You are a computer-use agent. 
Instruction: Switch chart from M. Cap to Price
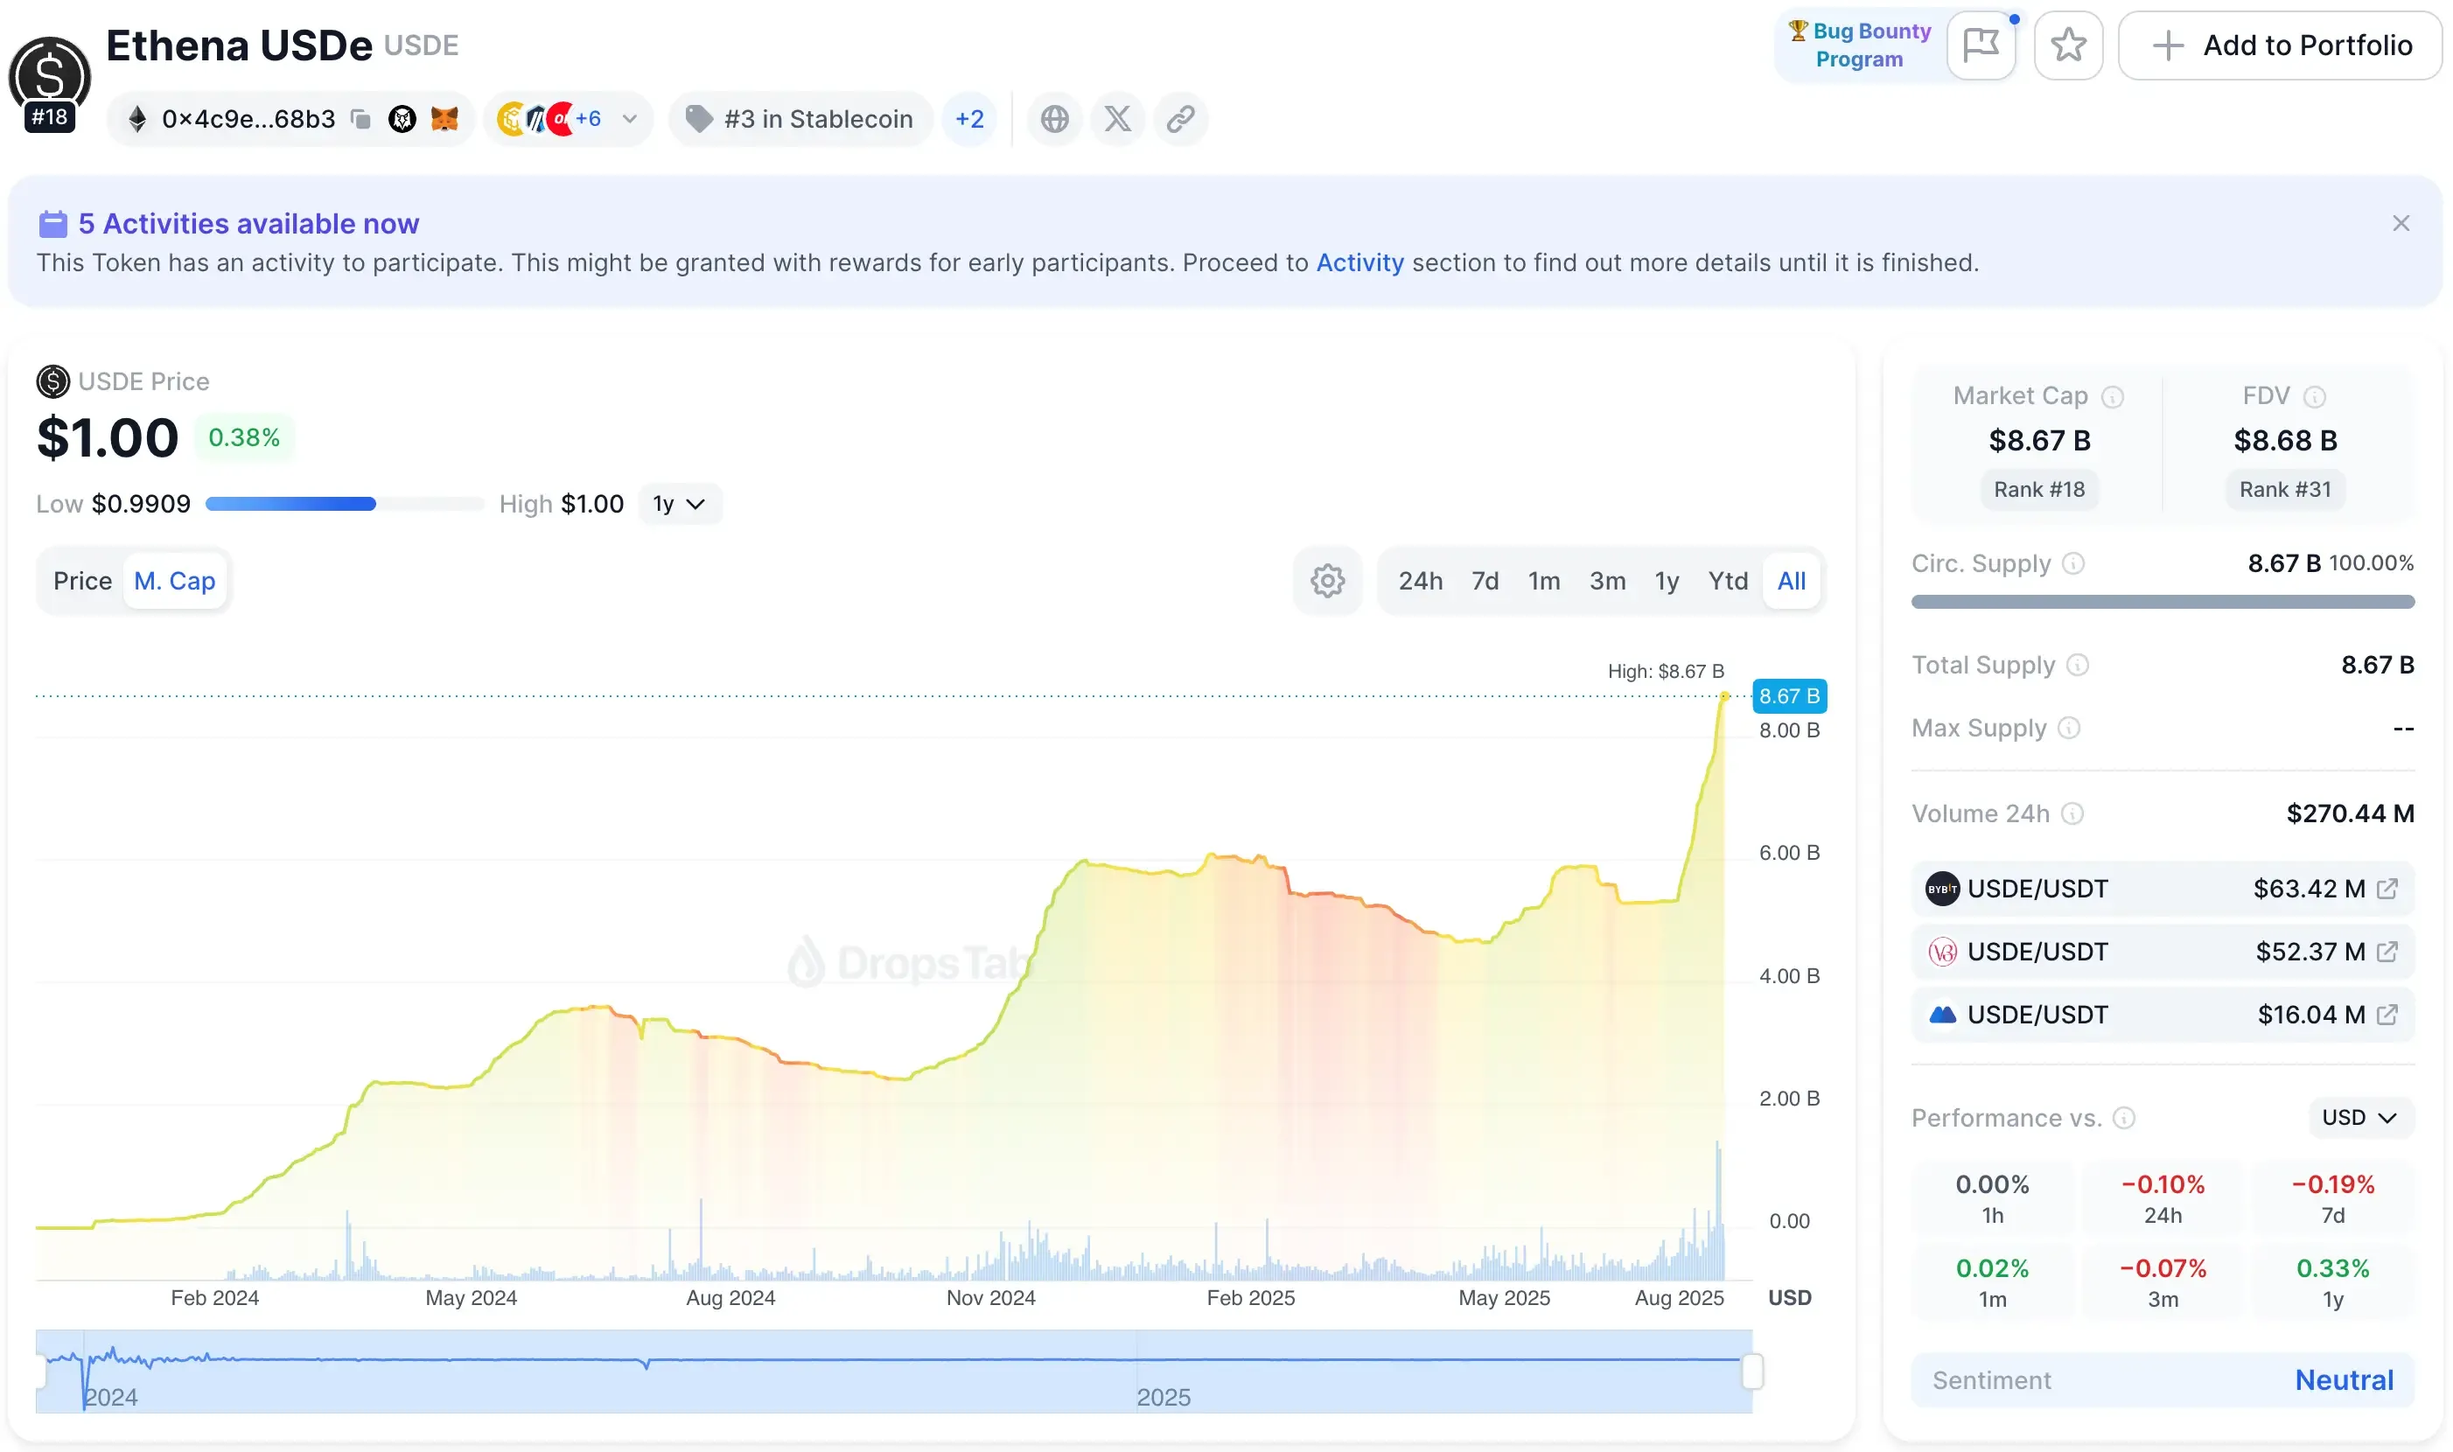(82, 580)
